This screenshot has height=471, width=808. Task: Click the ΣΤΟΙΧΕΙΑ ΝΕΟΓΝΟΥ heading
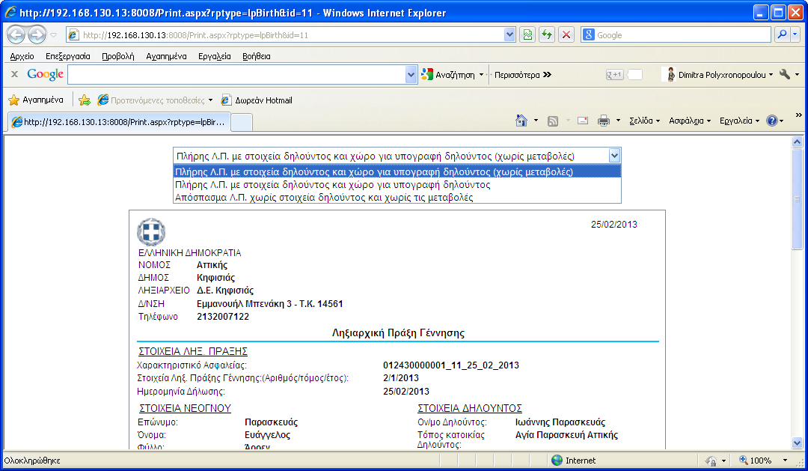[x=185, y=408]
